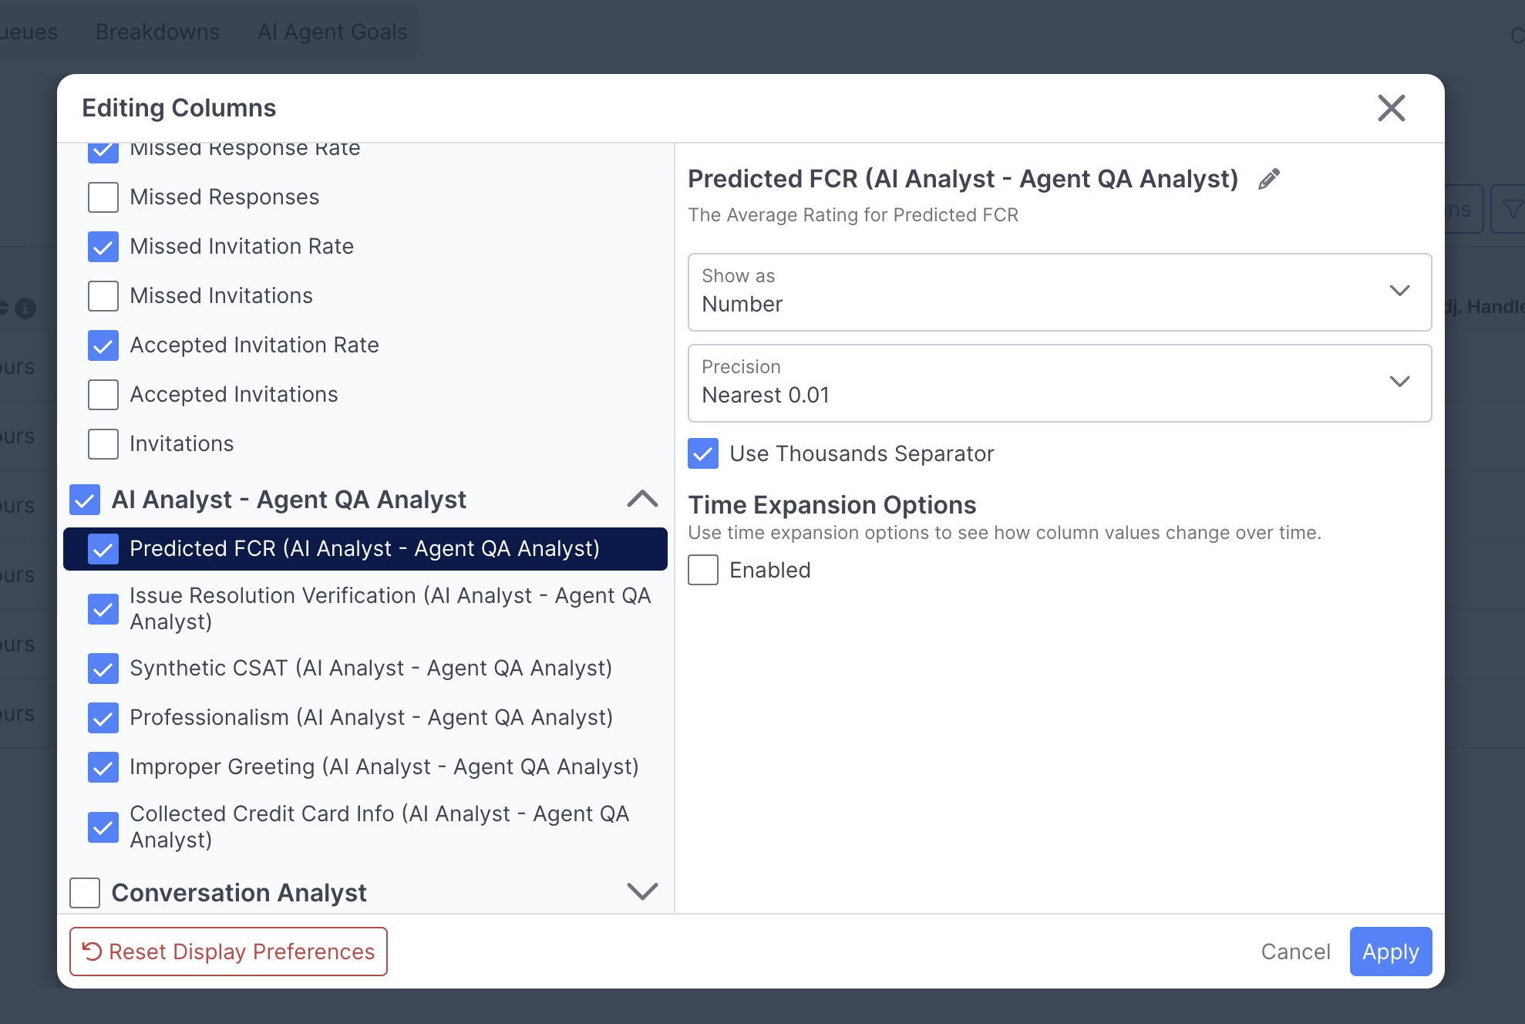Image resolution: width=1525 pixels, height=1024 pixels.
Task: Click Reset Display Preferences button
Action: (228, 952)
